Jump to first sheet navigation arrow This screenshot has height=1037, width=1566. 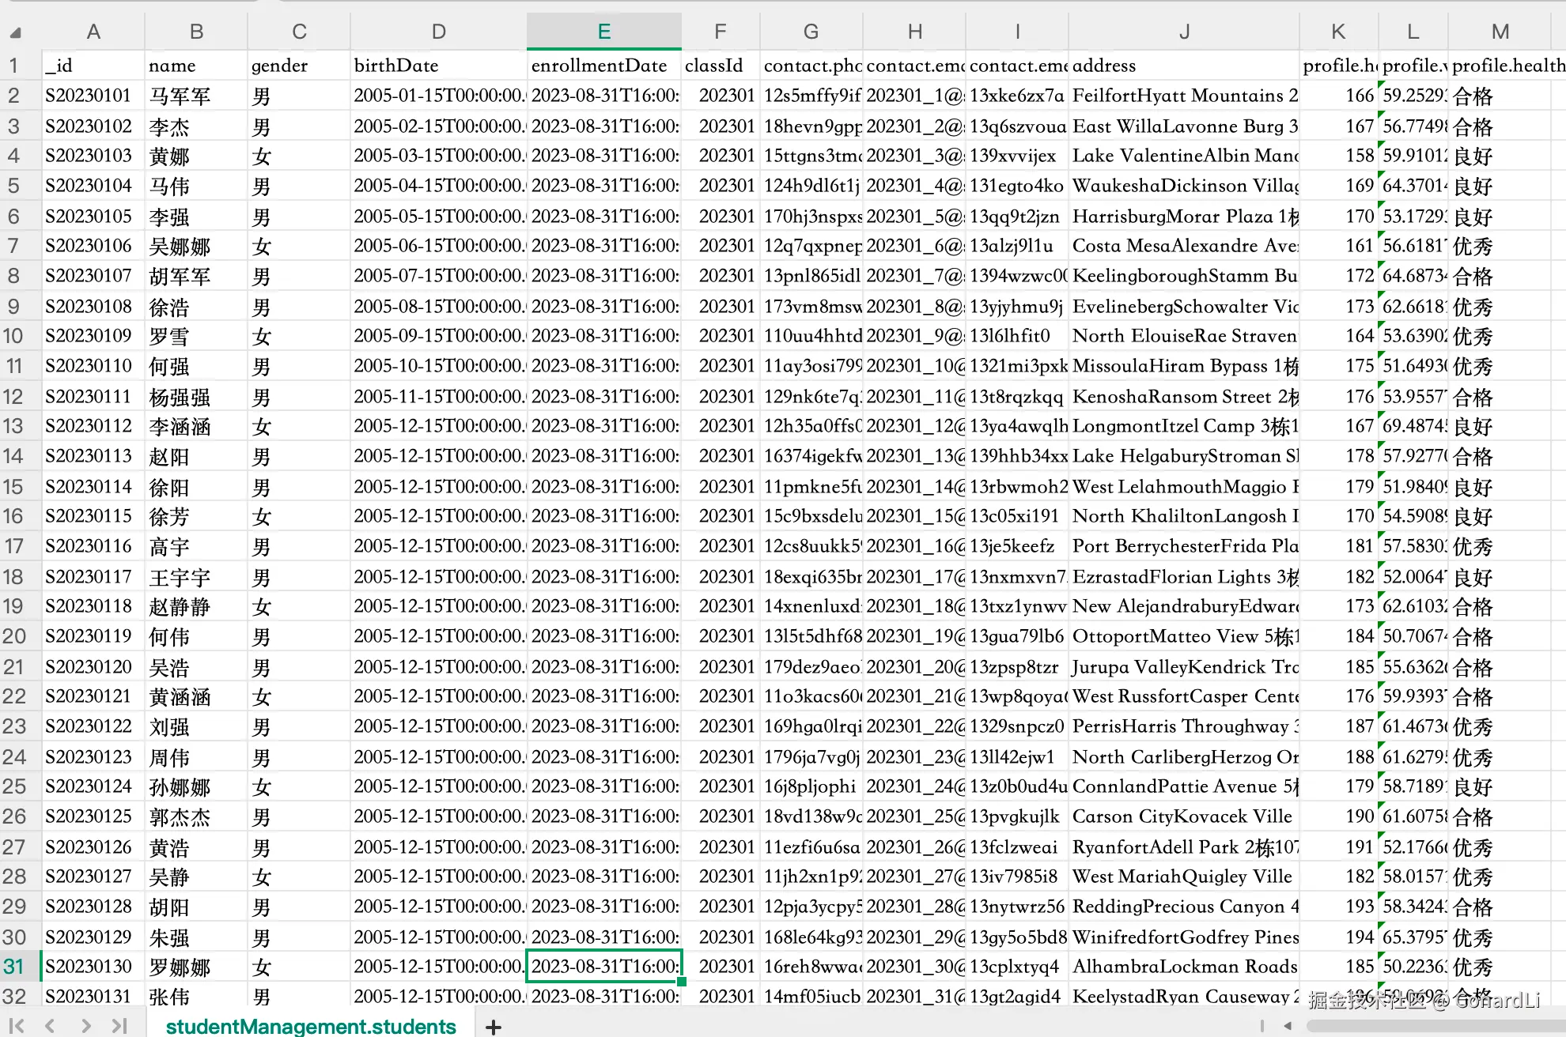tap(16, 1026)
